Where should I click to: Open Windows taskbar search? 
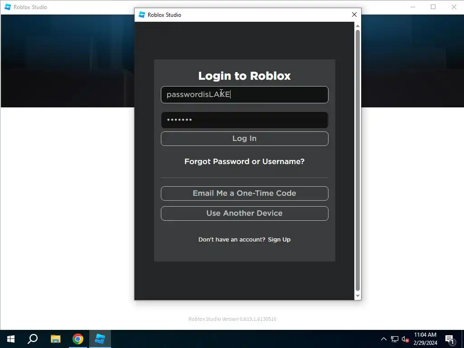(x=33, y=339)
